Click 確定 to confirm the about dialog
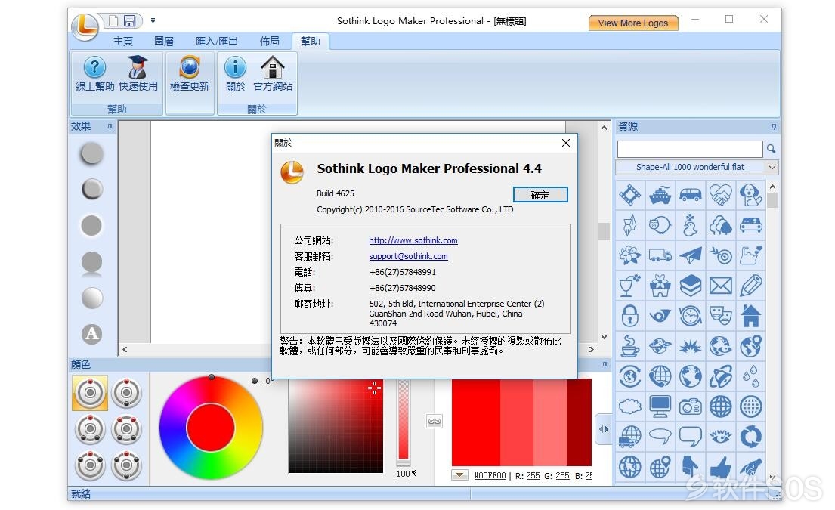The height and width of the screenshot is (510, 835). tap(540, 195)
